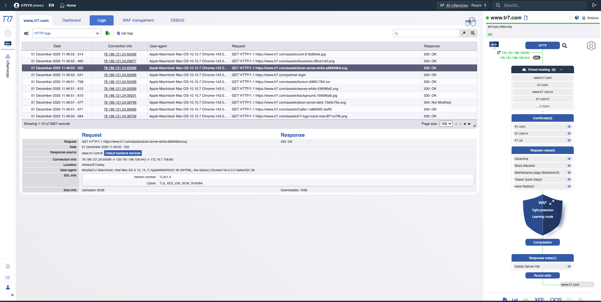Screen dimensions: 601x302
Task: Go to Home in top bar
Action: pyautogui.click(x=68, y=5)
